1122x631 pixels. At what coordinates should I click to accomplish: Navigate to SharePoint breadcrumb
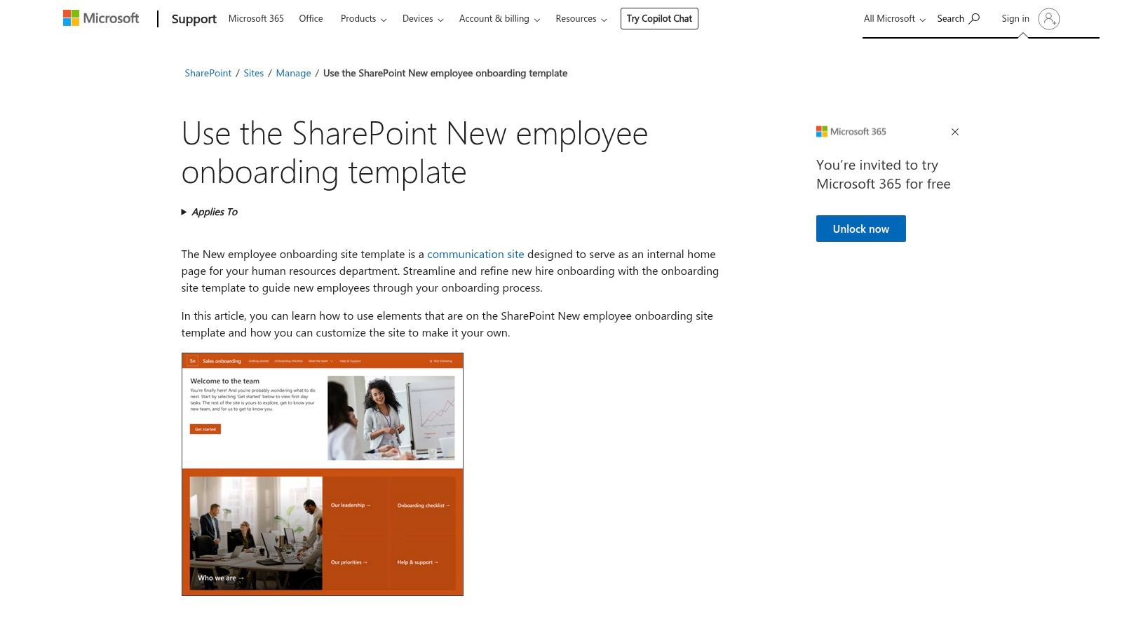point(208,74)
